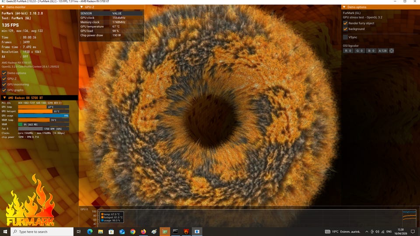Click the G:0 color field
Screen dimensions: 420x236
(x=360, y=51)
